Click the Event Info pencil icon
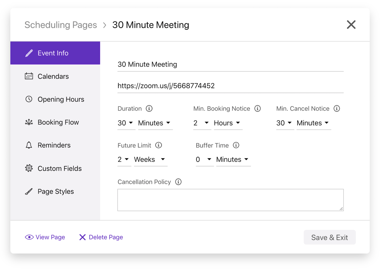 (x=29, y=53)
